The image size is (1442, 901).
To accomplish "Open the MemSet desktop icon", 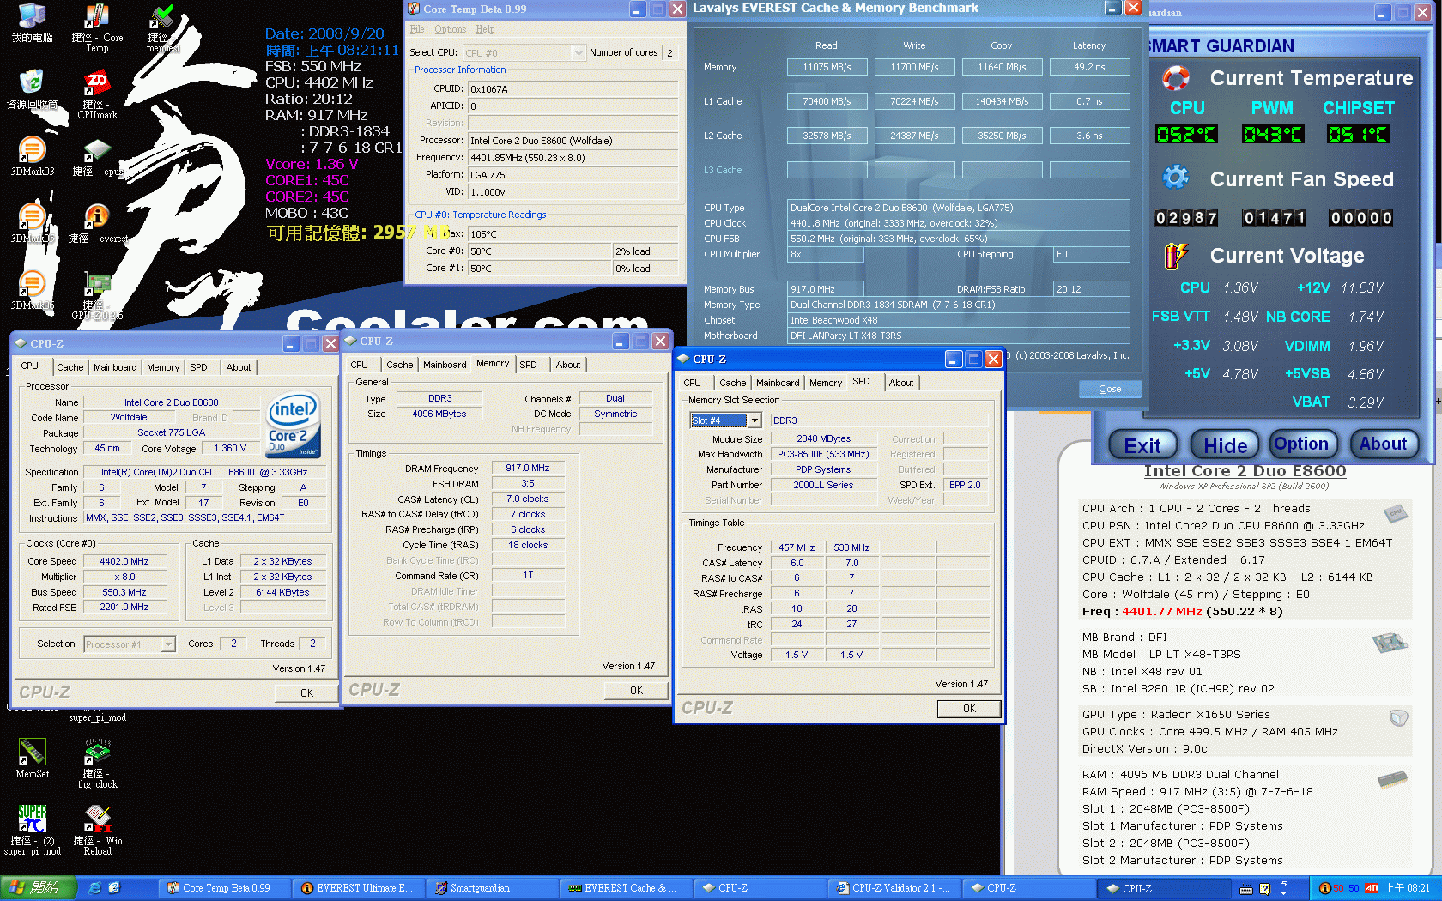I will point(32,758).
